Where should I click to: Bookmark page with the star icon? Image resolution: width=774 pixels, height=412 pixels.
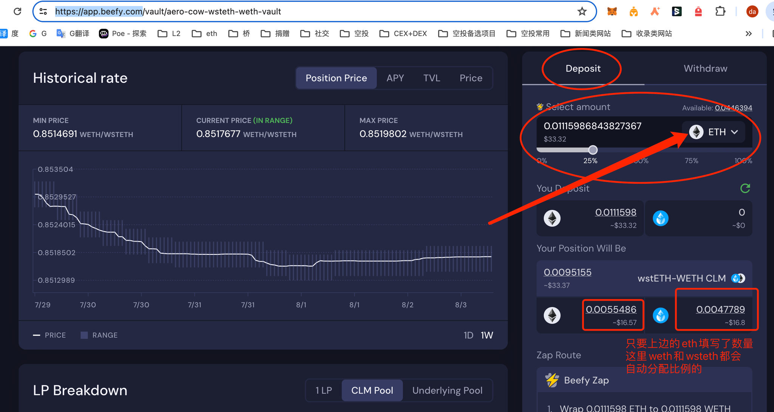[x=582, y=11]
